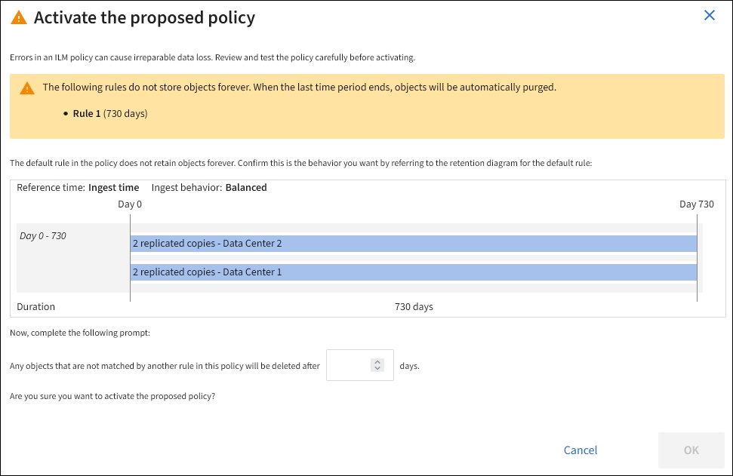733x476 pixels.
Task: Cancel activating the proposed policy
Action: tap(581, 450)
